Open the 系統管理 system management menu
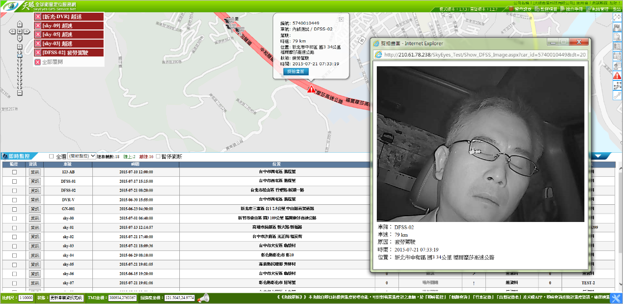Image resolution: width=623 pixels, height=304 pixels. (x=597, y=9)
